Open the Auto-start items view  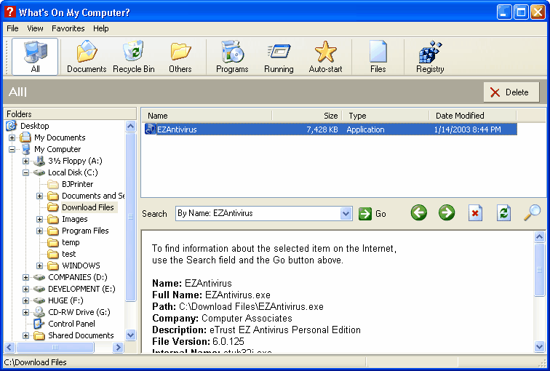[325, 57]
